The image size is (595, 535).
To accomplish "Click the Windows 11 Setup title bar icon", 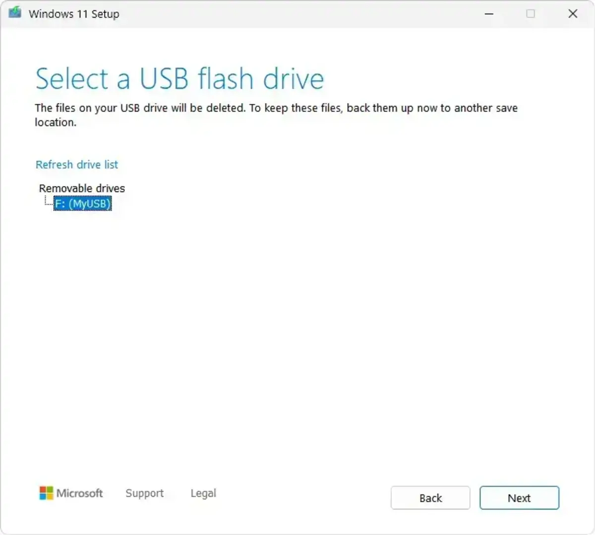I will (x=14, y=13).
